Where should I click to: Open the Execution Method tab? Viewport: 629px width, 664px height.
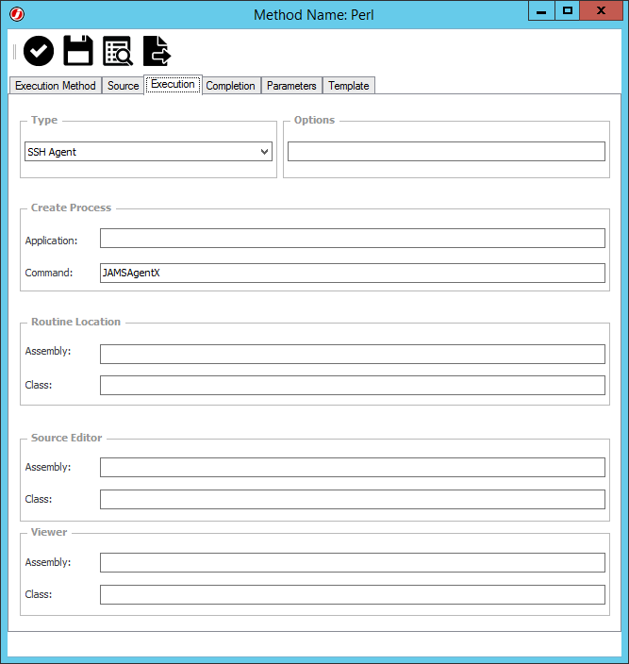55,86
